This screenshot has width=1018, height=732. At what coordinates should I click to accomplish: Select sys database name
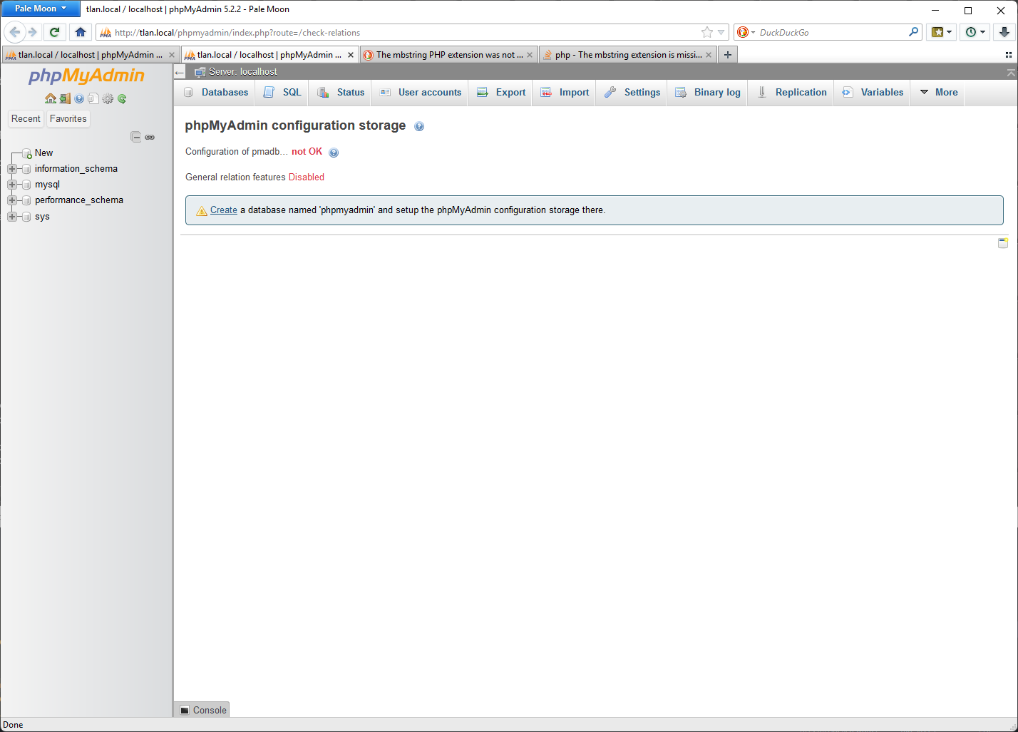tap(42, 217)
